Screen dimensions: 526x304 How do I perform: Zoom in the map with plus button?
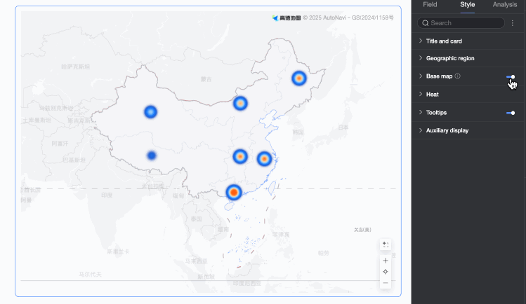pos(386,261)
